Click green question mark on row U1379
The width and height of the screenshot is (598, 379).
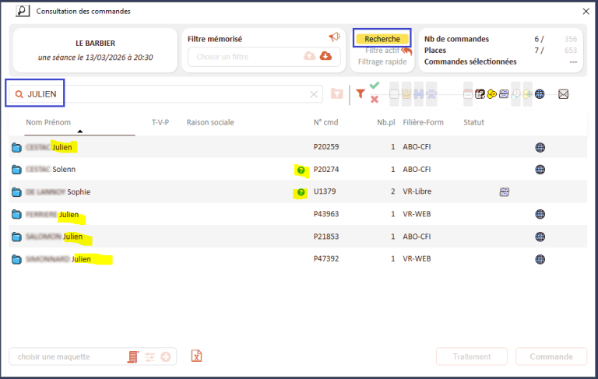301,192
